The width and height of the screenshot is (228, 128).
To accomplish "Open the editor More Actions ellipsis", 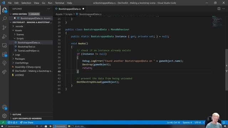I will (224, 9).
